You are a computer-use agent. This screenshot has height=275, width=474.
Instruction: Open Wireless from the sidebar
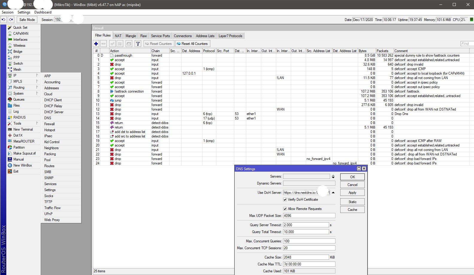(19, 46)
